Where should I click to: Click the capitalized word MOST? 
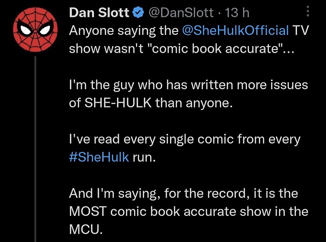(88, 212)
